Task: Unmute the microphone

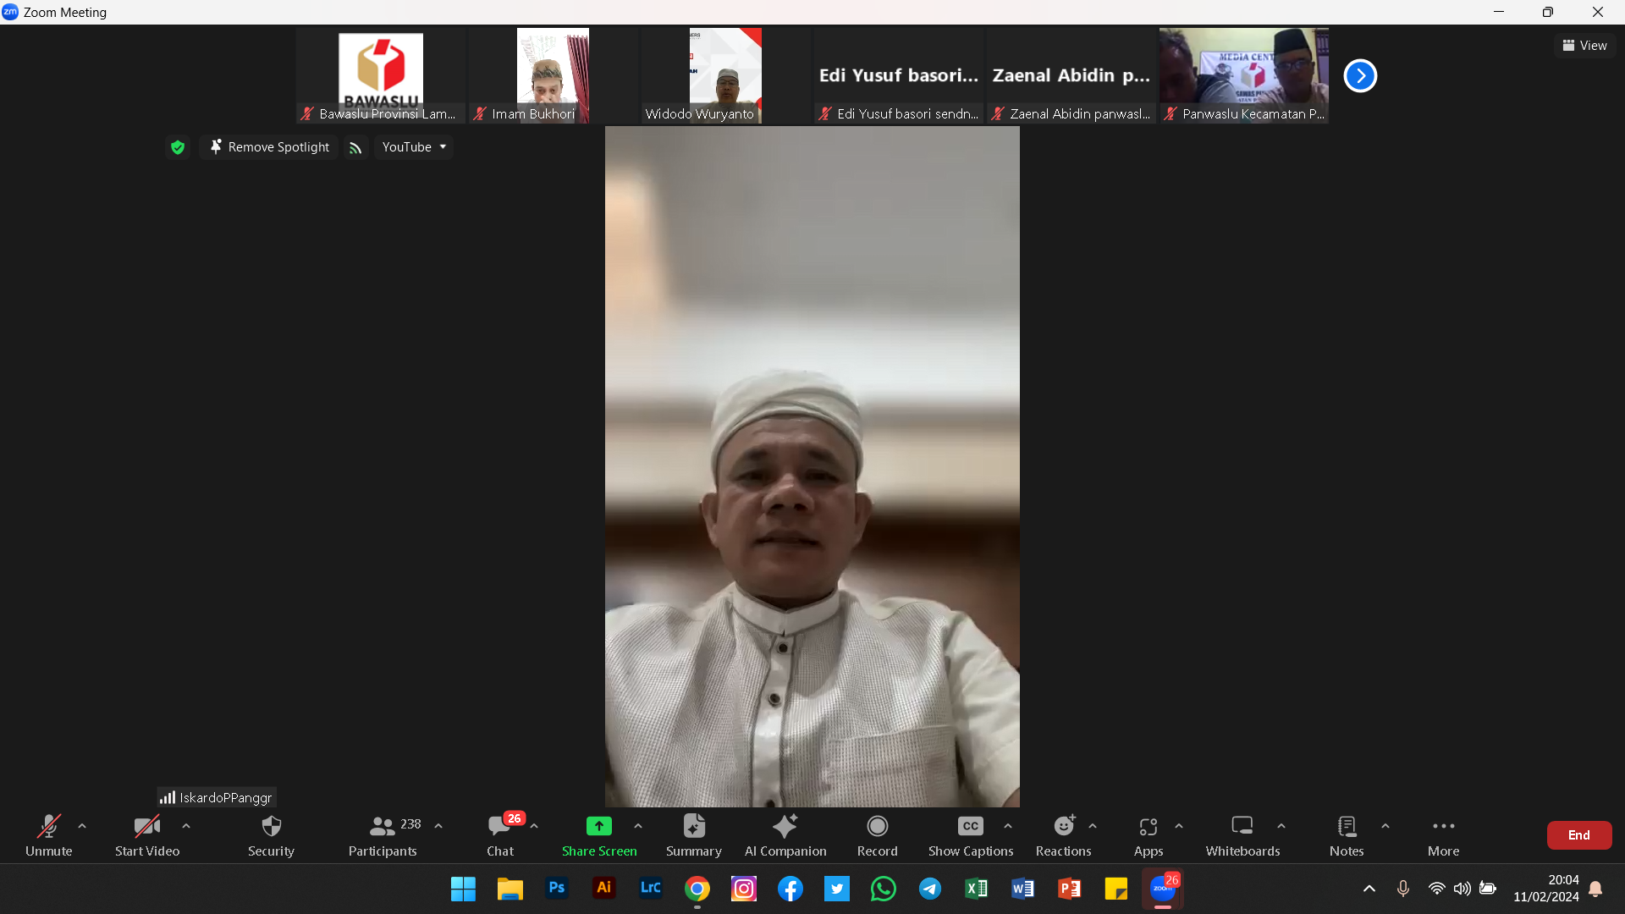Action: tap(48, 835)
